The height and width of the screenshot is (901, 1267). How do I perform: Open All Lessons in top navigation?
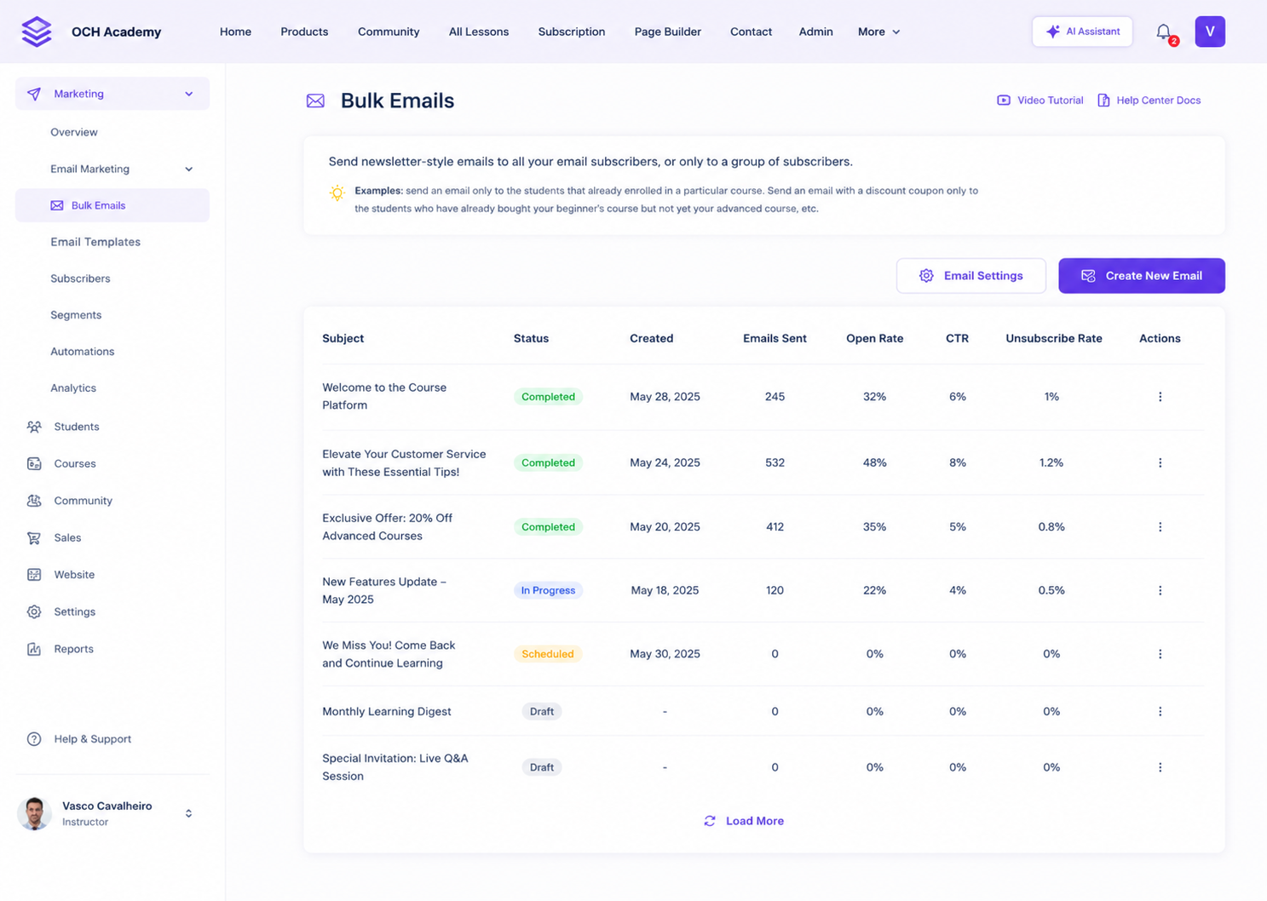(x=479, y=32)
